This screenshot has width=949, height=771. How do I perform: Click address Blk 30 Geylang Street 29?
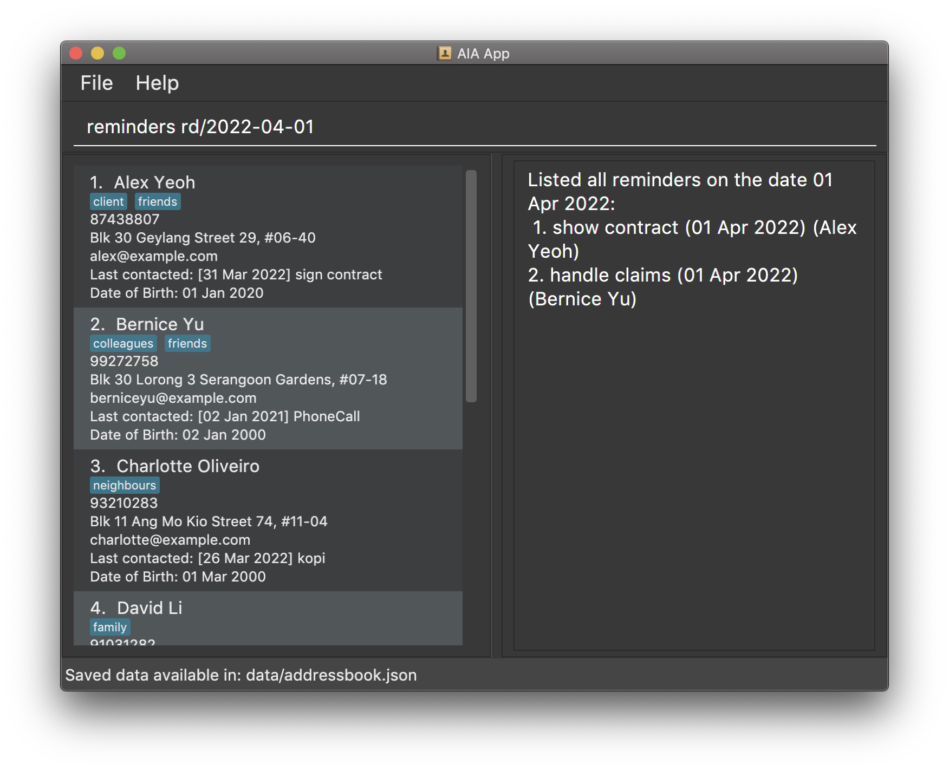203,238
